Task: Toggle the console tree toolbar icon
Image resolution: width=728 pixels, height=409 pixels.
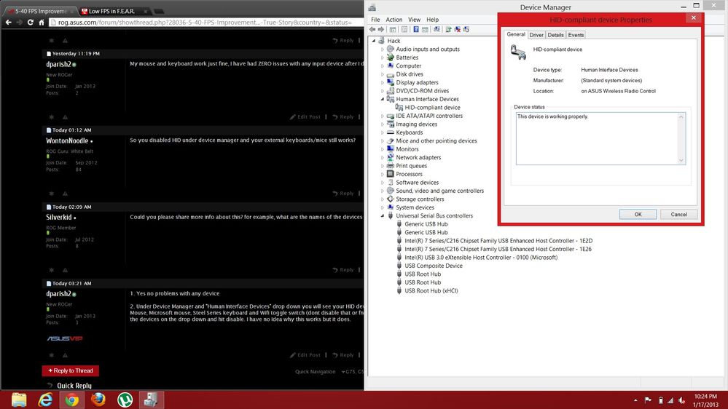Action: click(x=393, y=29)
